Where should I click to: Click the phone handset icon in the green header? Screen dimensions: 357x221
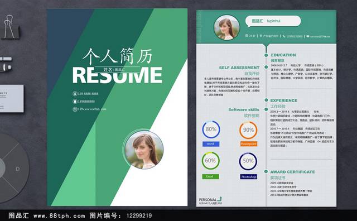(x=284, y=36)
